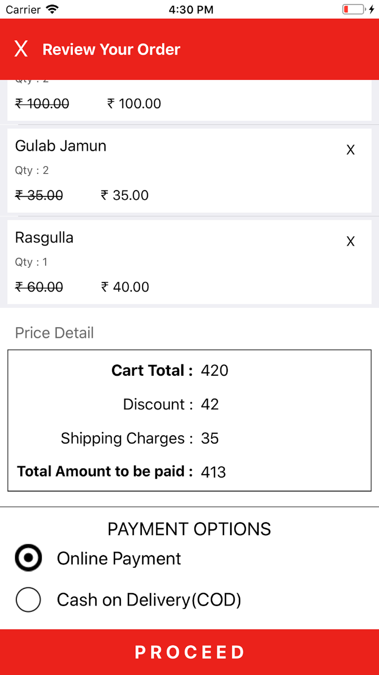379x675 pixels.
Task: Tap the status bar clock
Action: click(x=191, y=9)
